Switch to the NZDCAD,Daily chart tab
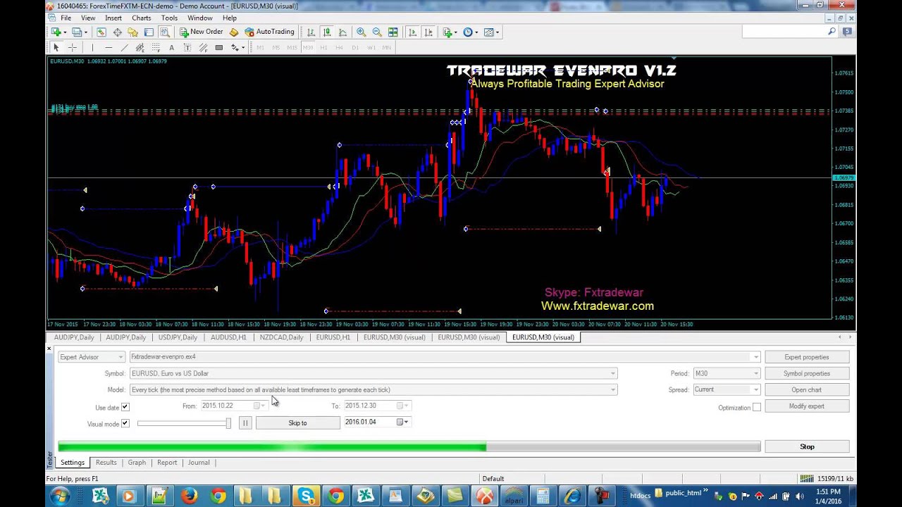Viewport: 902px width, 507px height. click(x=281, y=337)
